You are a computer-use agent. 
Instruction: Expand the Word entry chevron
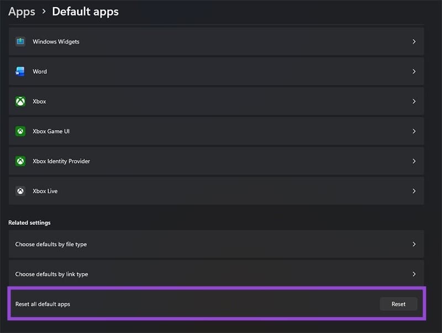(414, 71)
